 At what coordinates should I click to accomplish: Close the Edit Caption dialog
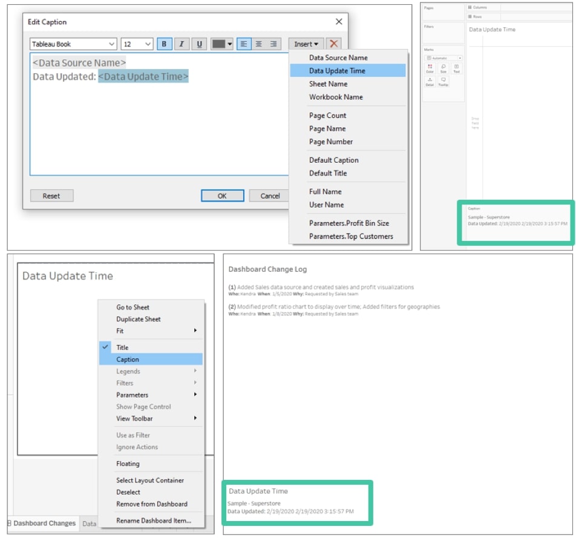339,22
